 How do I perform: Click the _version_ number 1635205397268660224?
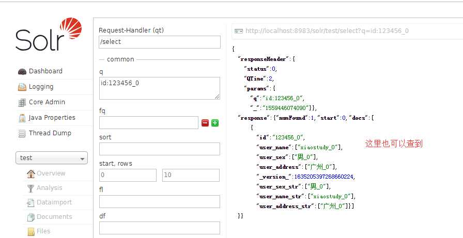click(x=324, y=177)
